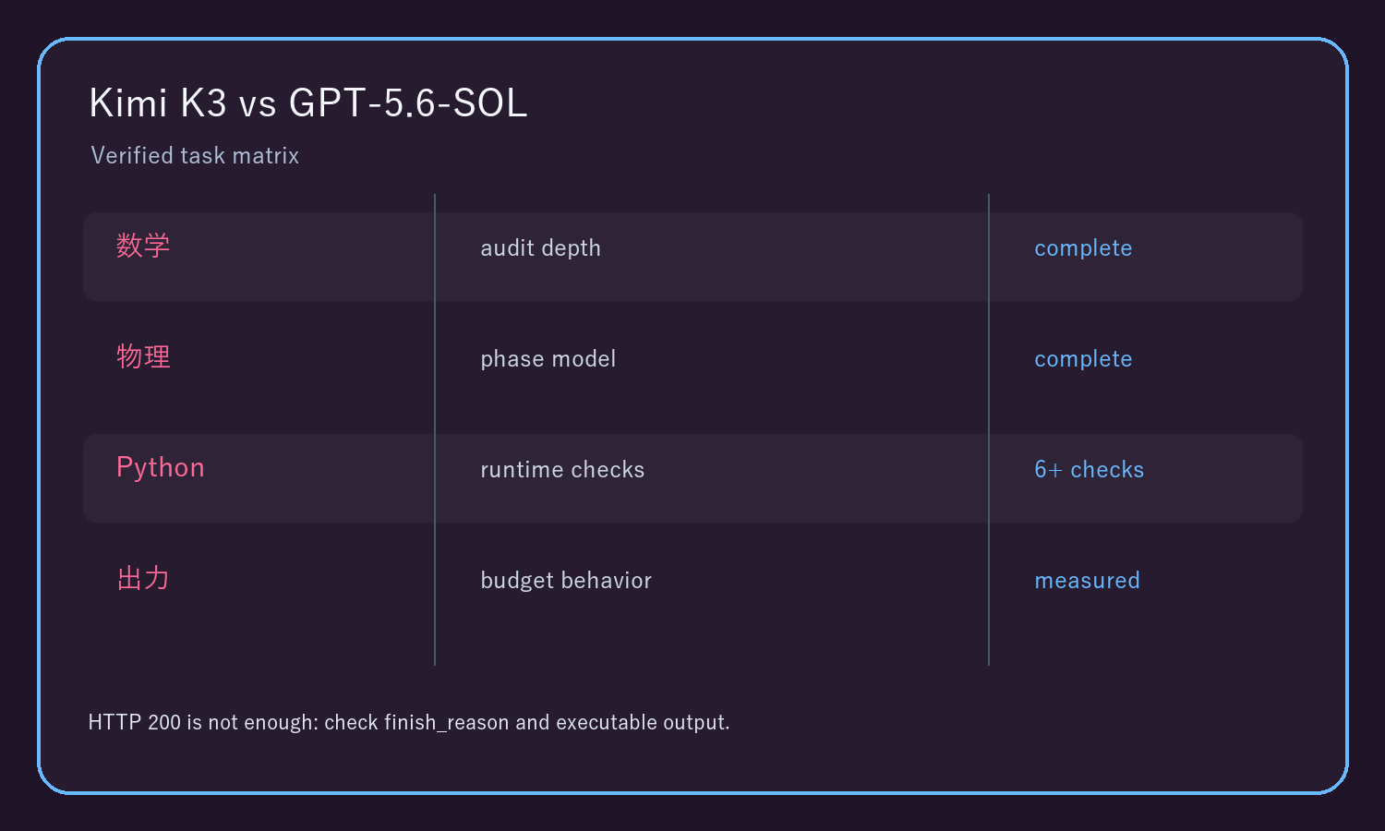Click the 出力 row label
The height and width of the screenshot is (831, 1385).
point(143,578)
